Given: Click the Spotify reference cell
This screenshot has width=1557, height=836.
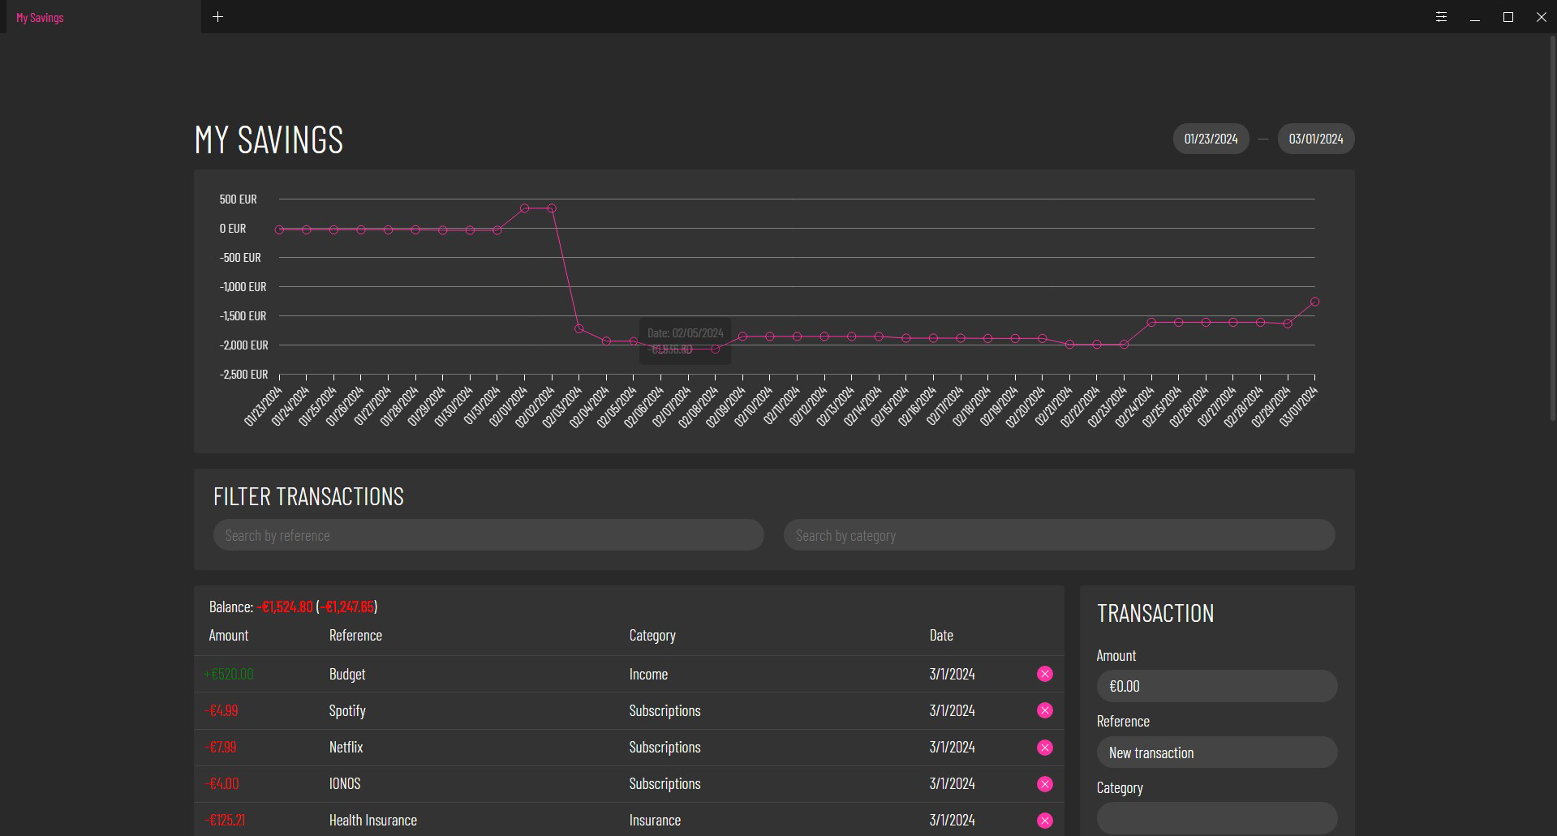Looking at the screenshot, I should tap(347, 710).
